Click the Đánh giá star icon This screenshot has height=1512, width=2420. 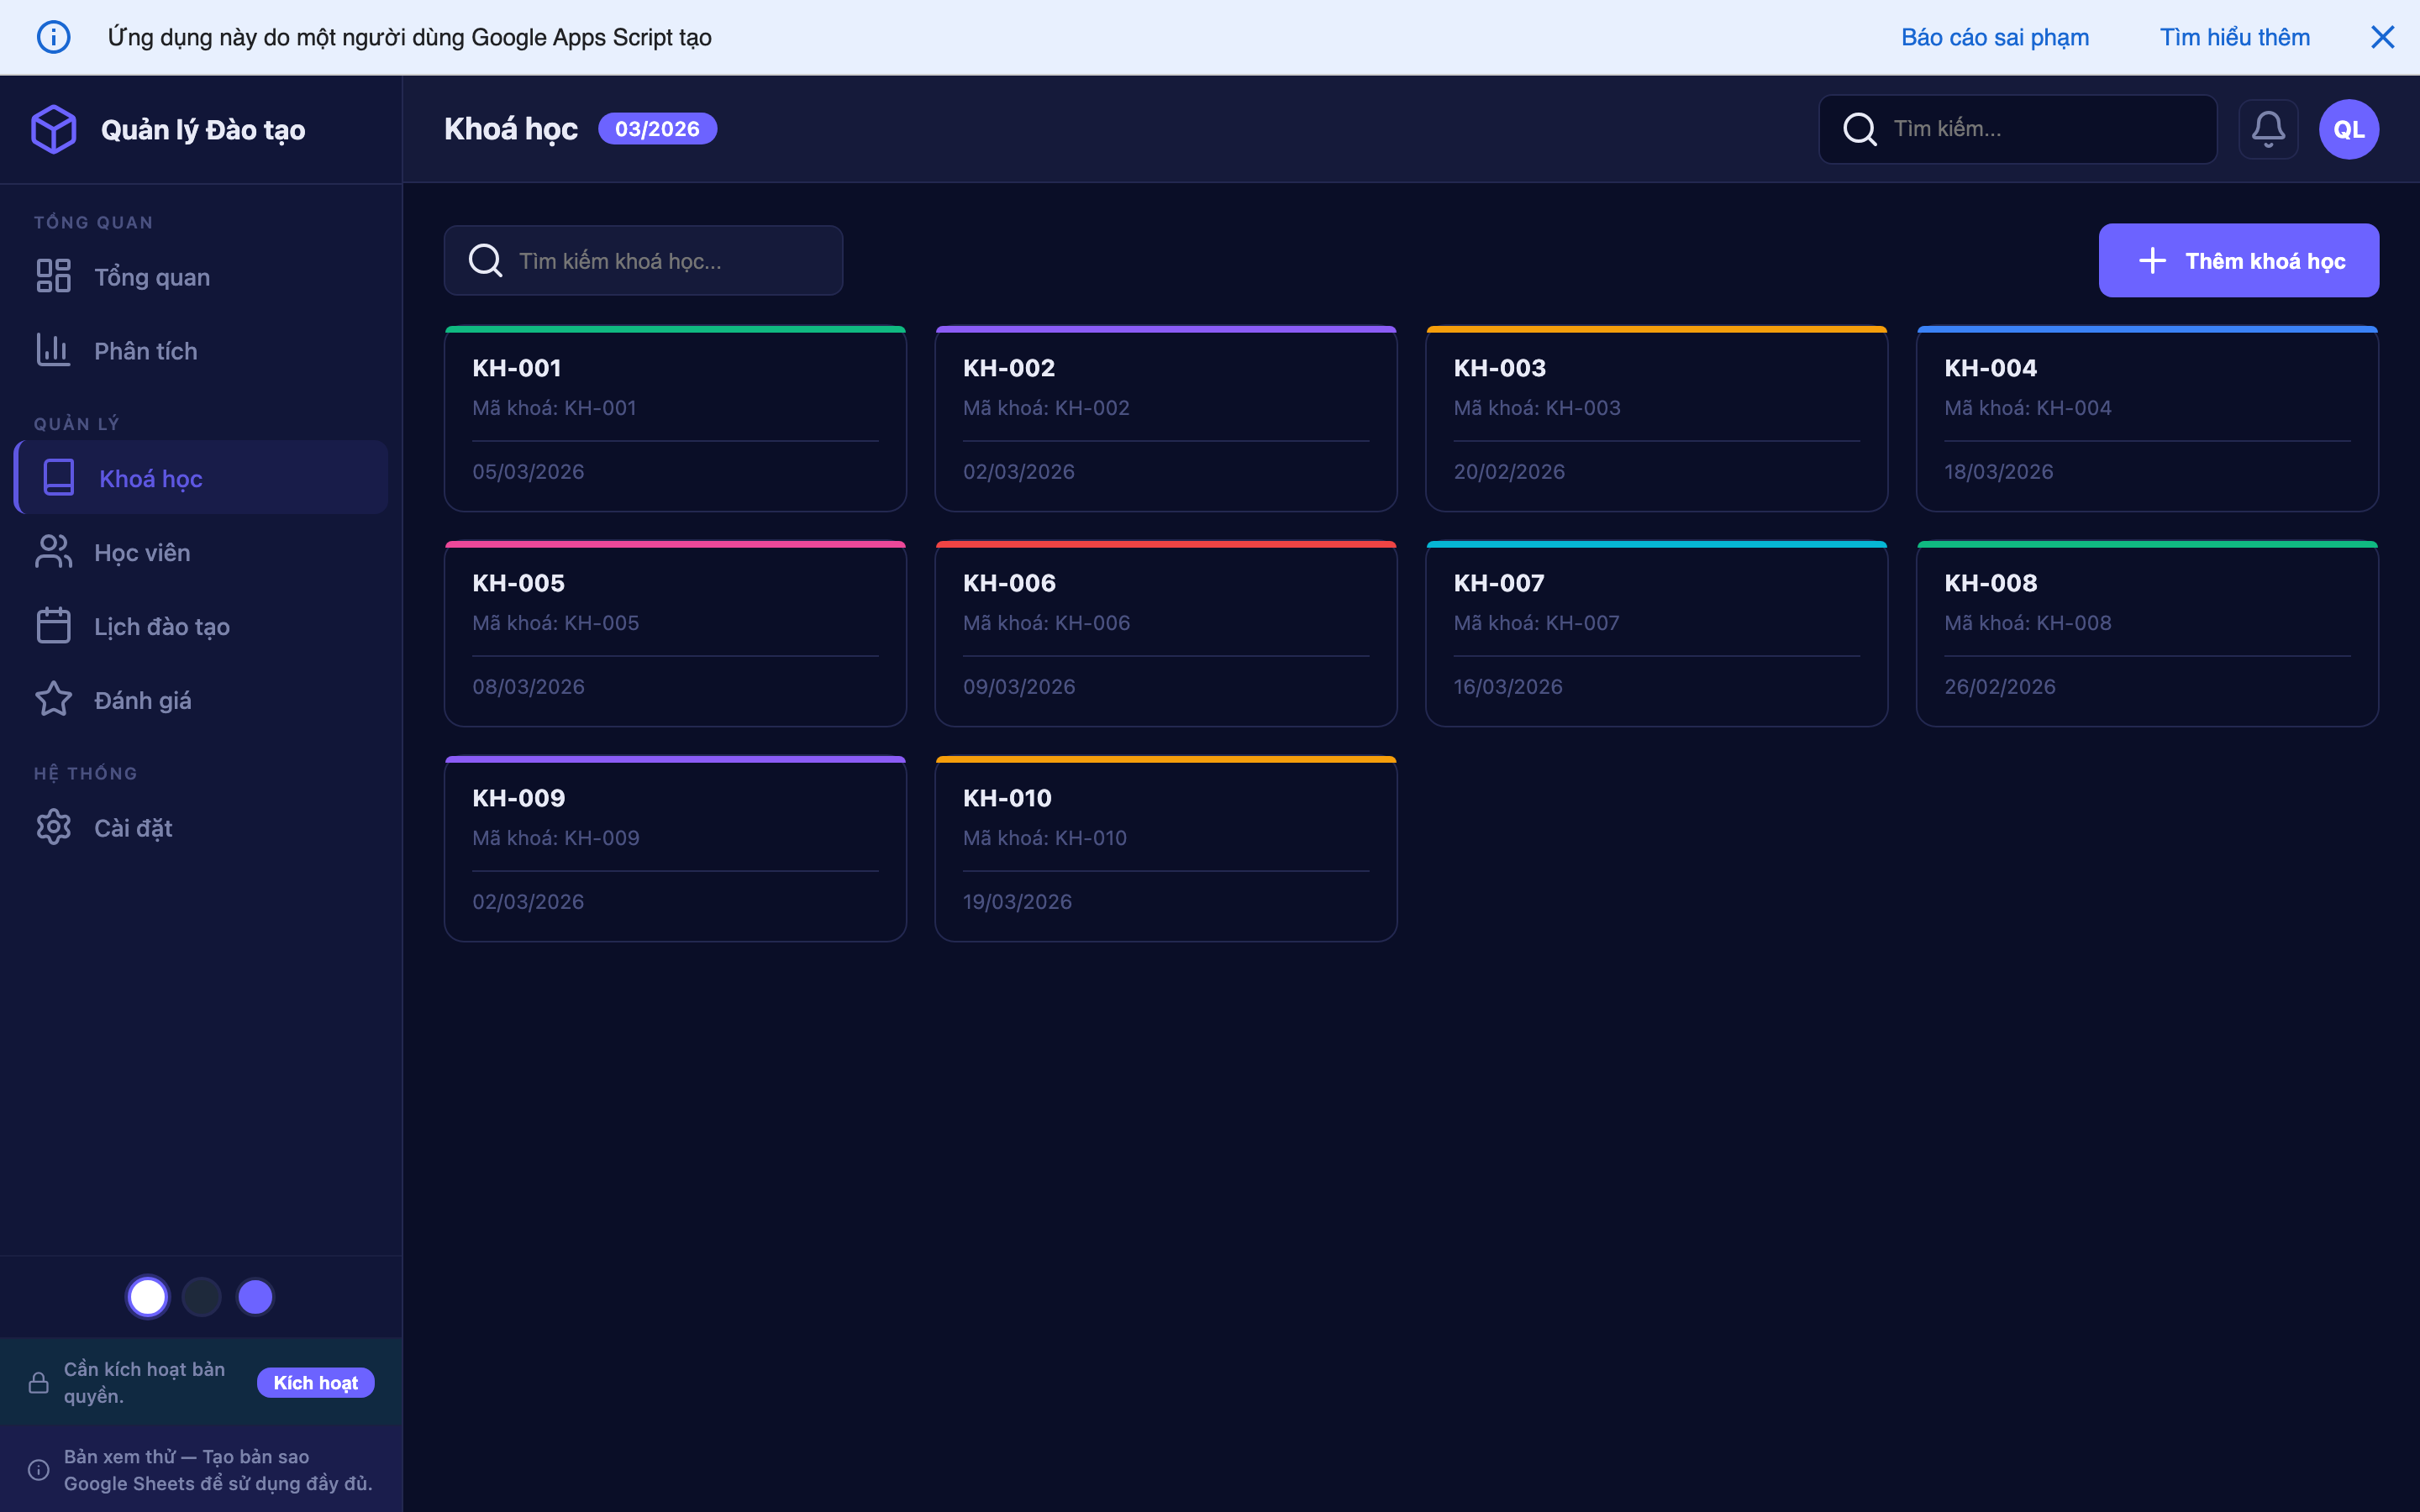(x=54, y=700)
